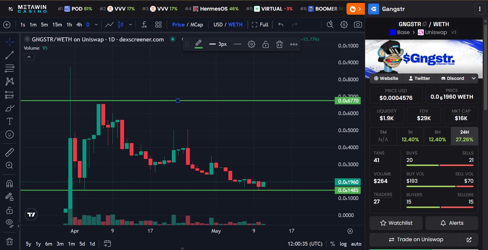
Task: Open time axis settings gear
Action: point(350,231)
